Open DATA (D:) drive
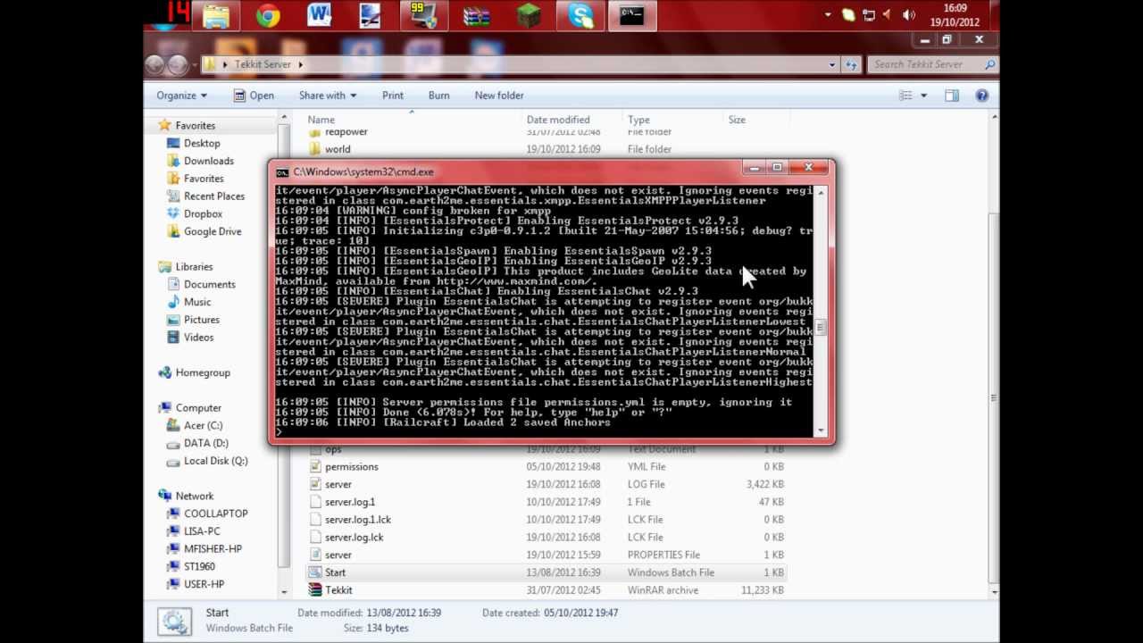The width and height of the screenshot is (1143, 643). 205,443
